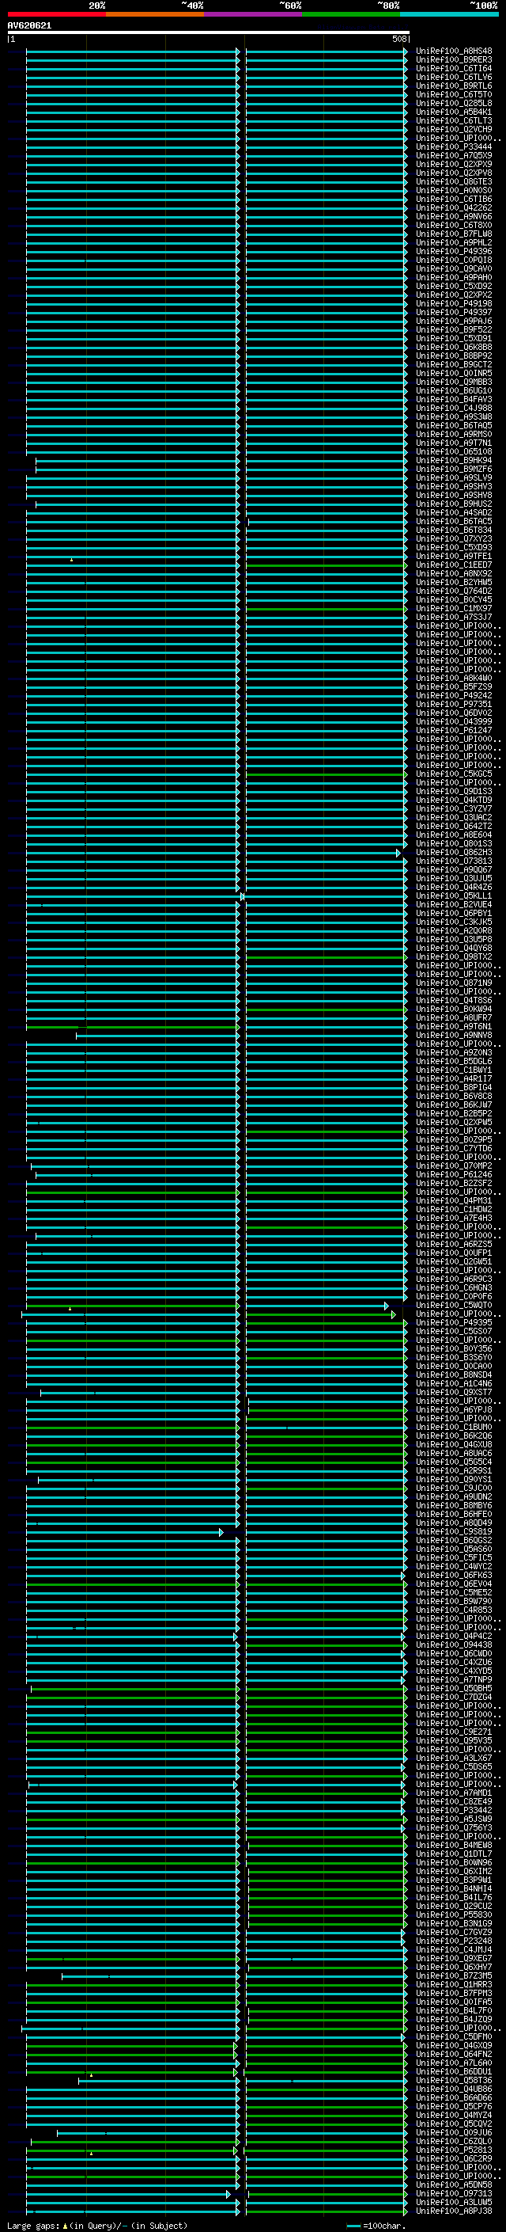The image size is (506, 2232).
Task: Open hit UniRef100_B9RER3
Action: pyautogui.click(x=454, y=60)
